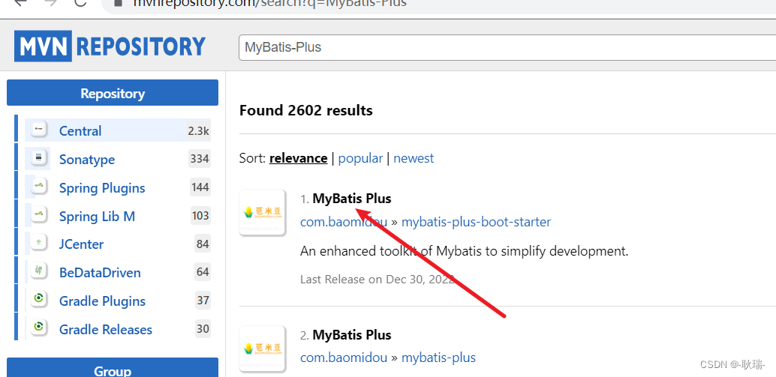
Task: Filter results by BeDataDriven
Action: (100, 273)
